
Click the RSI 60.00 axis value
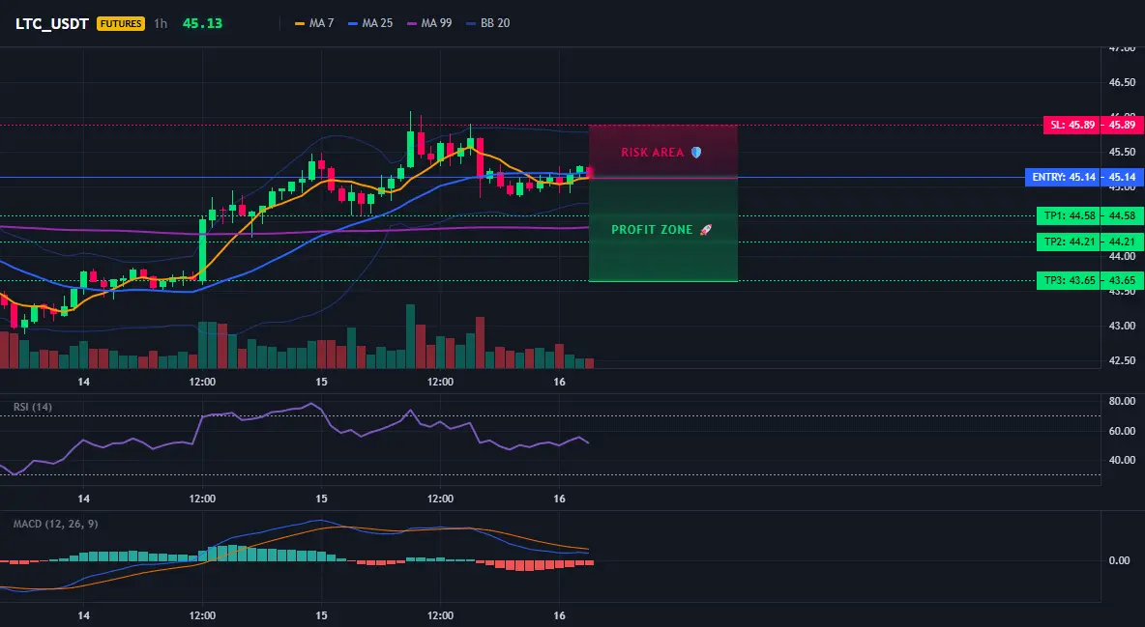tap(1122, 432)
